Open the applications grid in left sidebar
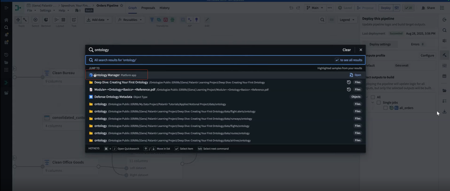Screen dimensions: 450x191 (6, 69)
